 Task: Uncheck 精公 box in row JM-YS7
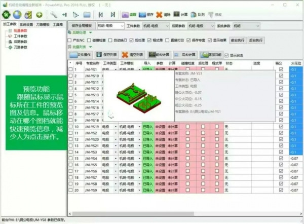[281, 177]
